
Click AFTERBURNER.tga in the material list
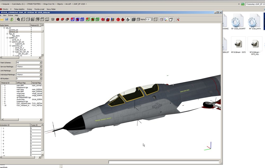24,98
